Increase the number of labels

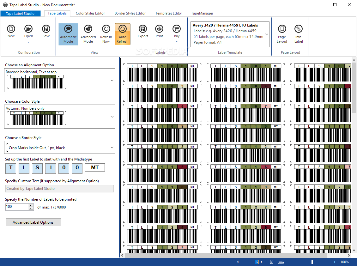(x=31, y=205)
